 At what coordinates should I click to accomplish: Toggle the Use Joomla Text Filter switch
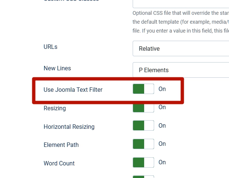point(143,89)
